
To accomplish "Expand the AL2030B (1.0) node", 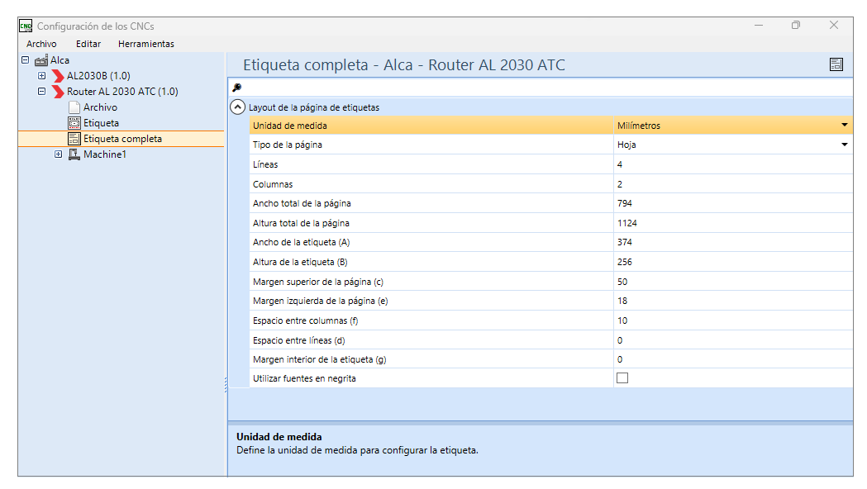I will point(41,76).
